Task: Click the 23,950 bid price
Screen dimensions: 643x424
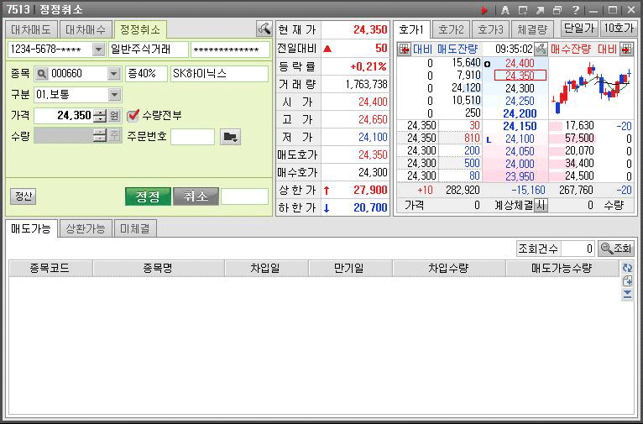Action: (520, 176)
